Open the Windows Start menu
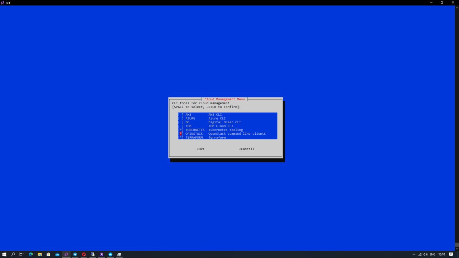459x258 pixels. coord(4,254)
